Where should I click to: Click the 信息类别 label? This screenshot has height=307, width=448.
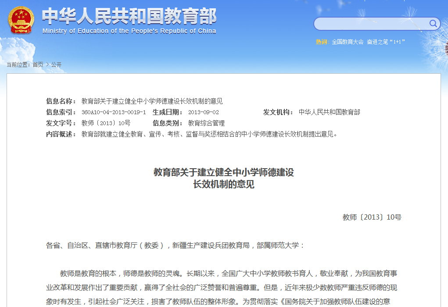168,123
